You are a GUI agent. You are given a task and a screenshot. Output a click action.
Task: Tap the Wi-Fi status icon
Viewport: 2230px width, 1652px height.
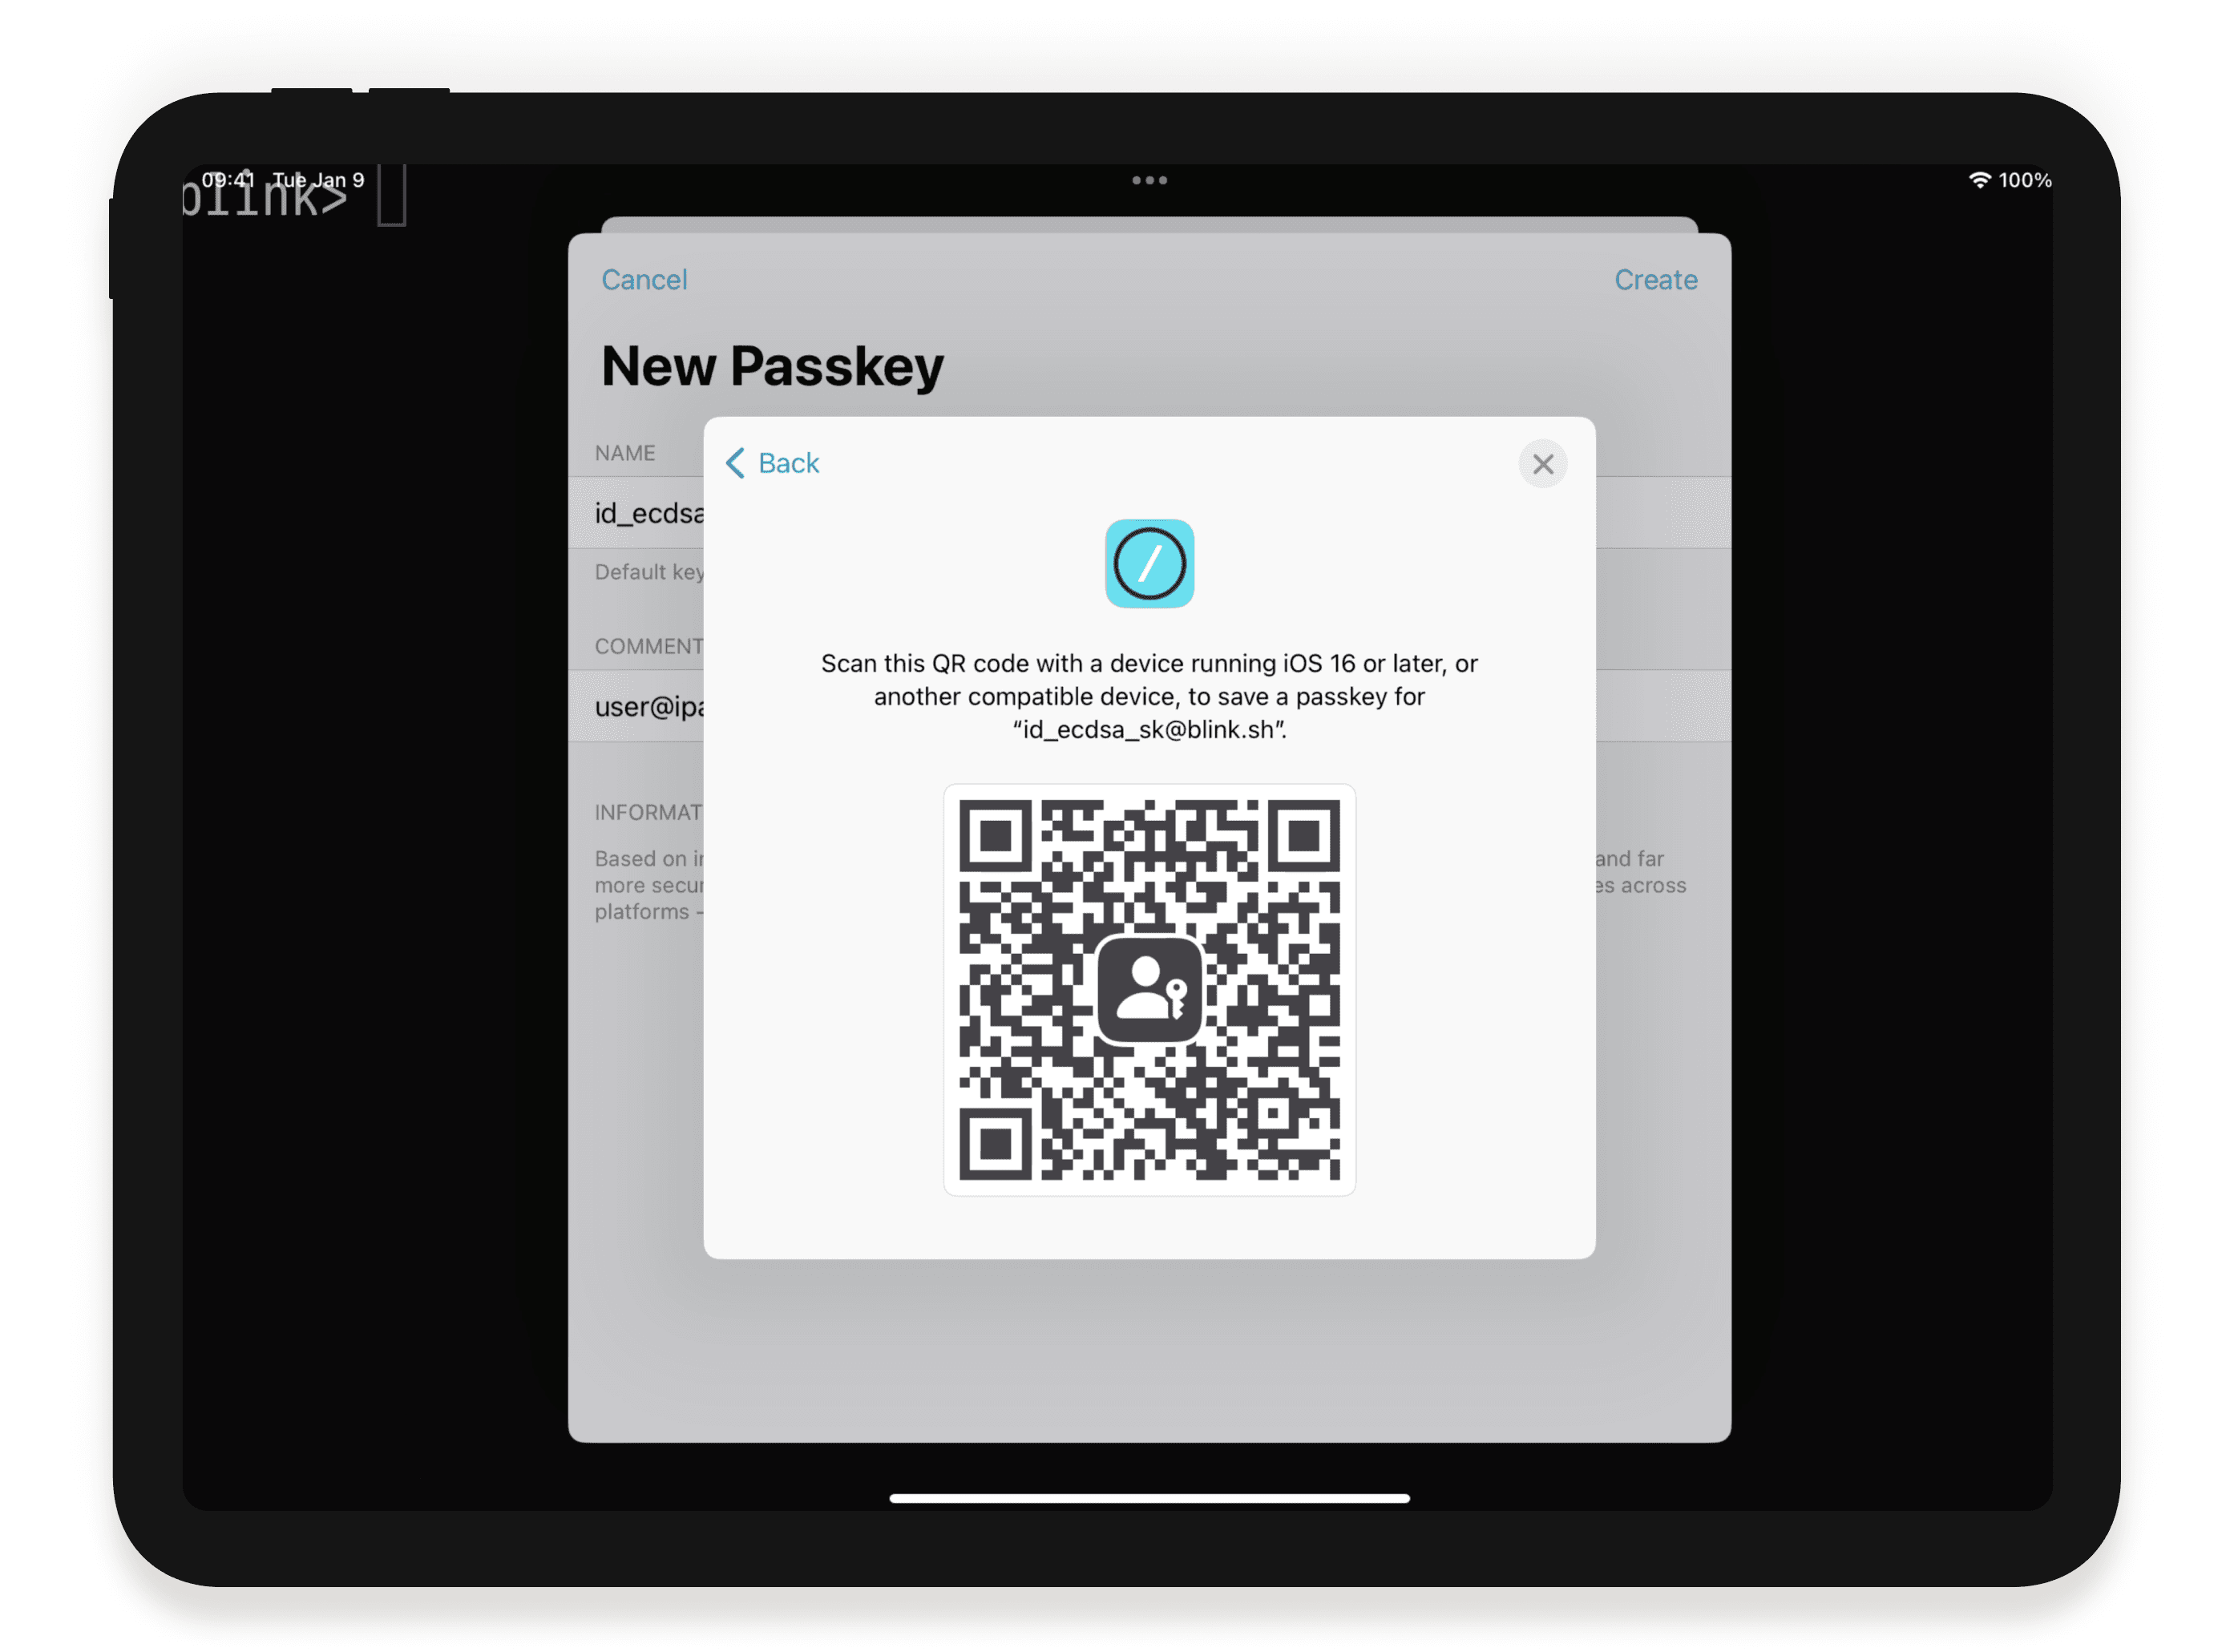[1979, 180]
